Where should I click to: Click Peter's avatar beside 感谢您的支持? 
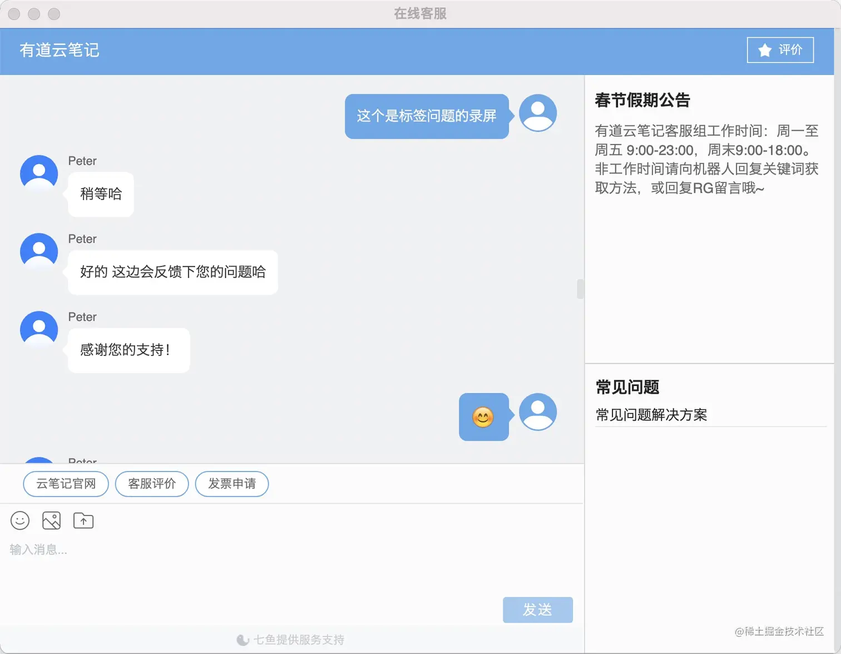tap(39, 330)
